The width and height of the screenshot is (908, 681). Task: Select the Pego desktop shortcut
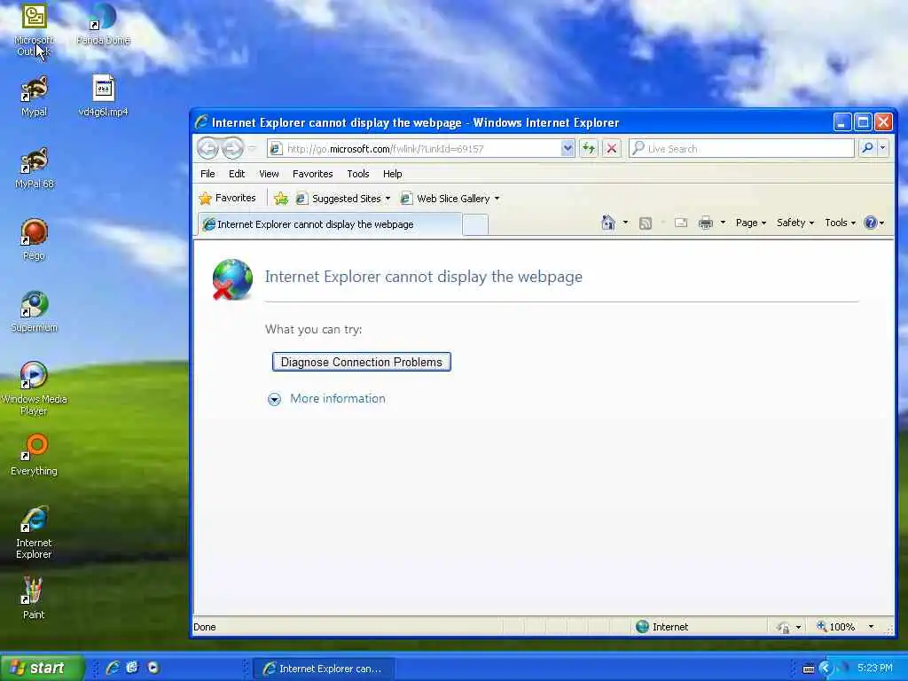[35, 239]
